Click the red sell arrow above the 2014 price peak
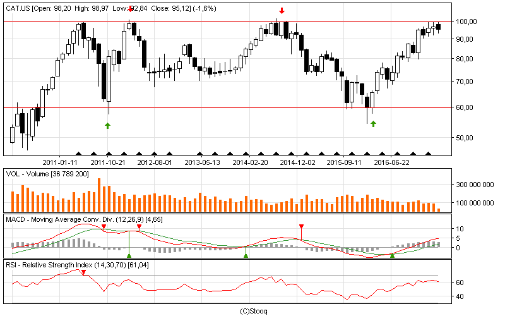This screenshot has width=505, height=316. pos(282,11)
